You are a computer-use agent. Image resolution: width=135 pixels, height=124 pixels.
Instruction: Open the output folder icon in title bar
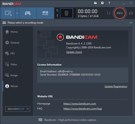click(96, 3)
